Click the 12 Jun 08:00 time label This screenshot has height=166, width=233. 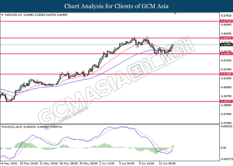point(167,163)
